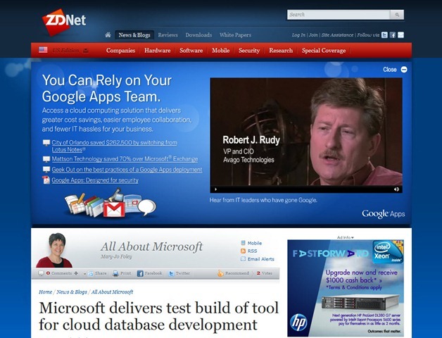Mute the video ad's speaker icon
Screen dimensions: 442x338
coord(396,189)
